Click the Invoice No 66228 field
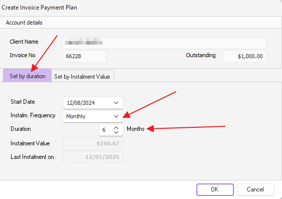Screen dimensions: 282x199 click(84, 56)
